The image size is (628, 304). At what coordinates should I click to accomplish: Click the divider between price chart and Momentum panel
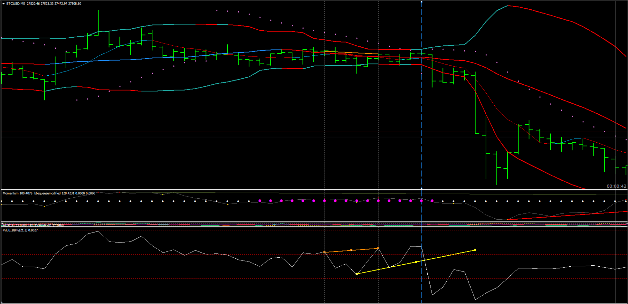pyautogui.click(x=314, y=190)
